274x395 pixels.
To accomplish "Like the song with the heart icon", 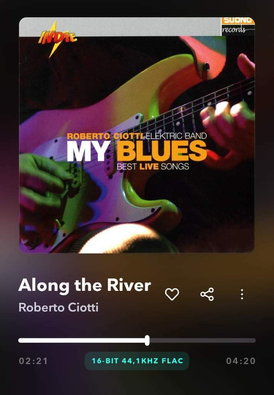I will (172, 294).
